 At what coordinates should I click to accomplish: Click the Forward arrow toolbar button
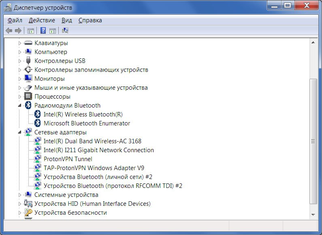pos(18,31)
